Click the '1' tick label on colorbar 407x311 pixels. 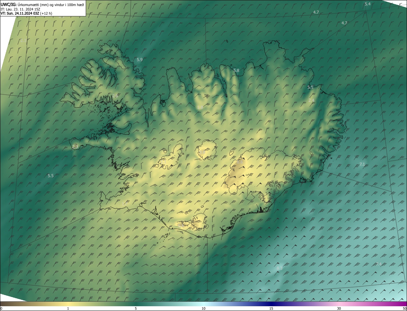tap(68, 309)
